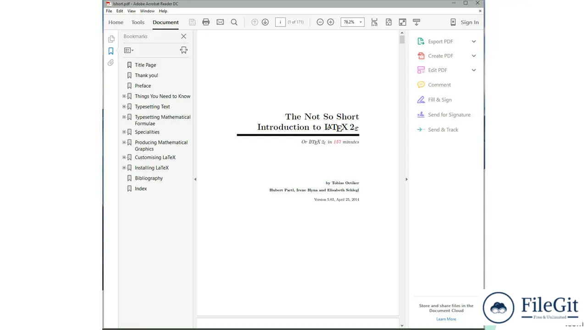Screen dimensions: 587x330
Task: Click the read mode keyboard icon
Action: 416,22
